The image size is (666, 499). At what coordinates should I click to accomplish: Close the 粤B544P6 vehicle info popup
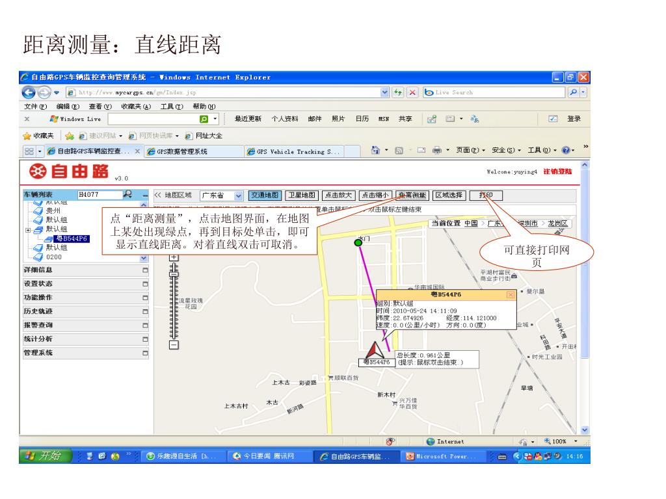click(x=511, y=294)
